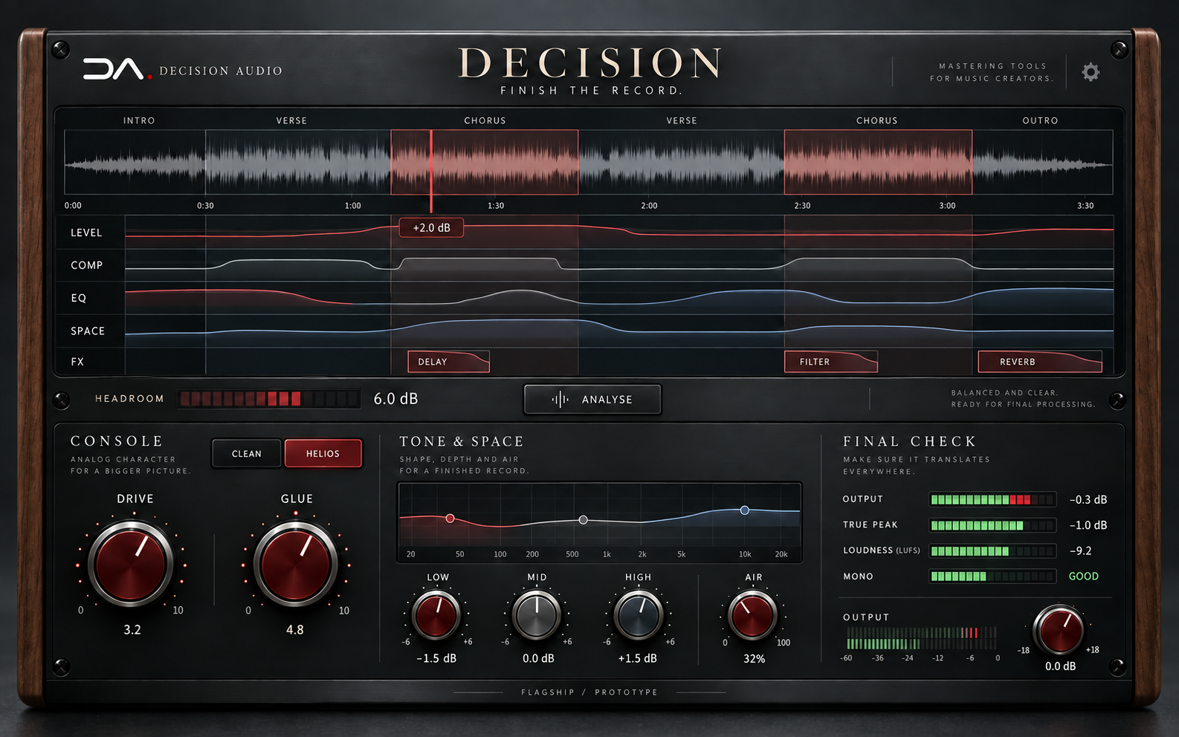Click the LEVEL automation lane label
The width and height of the screenshot is (1179, 737).
point(86,233)
